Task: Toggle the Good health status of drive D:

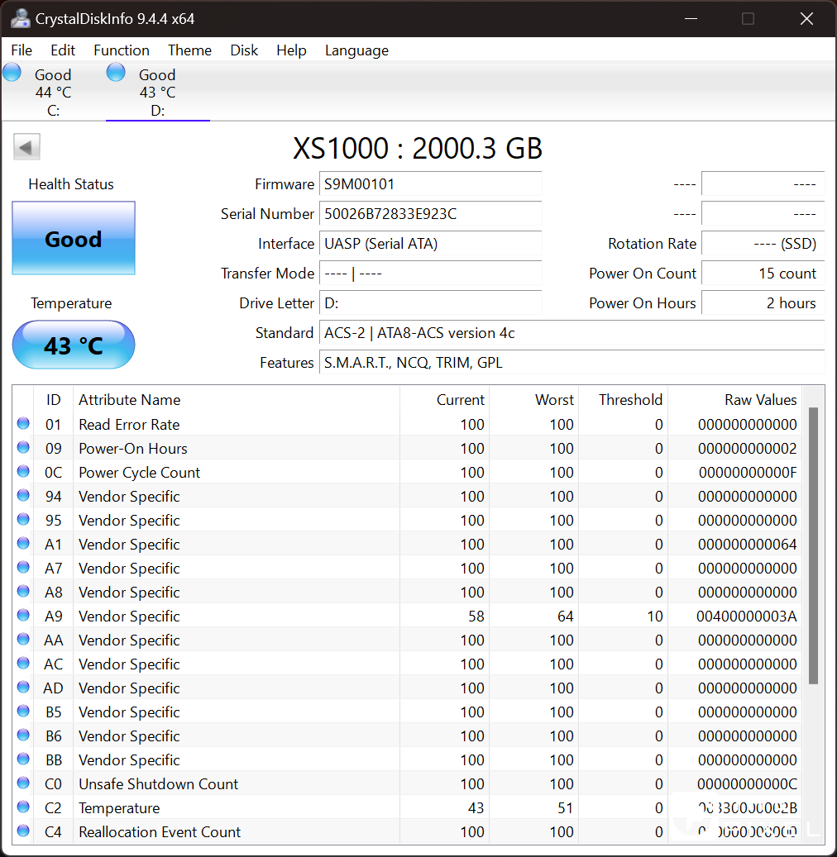Action: pos(156,74)
